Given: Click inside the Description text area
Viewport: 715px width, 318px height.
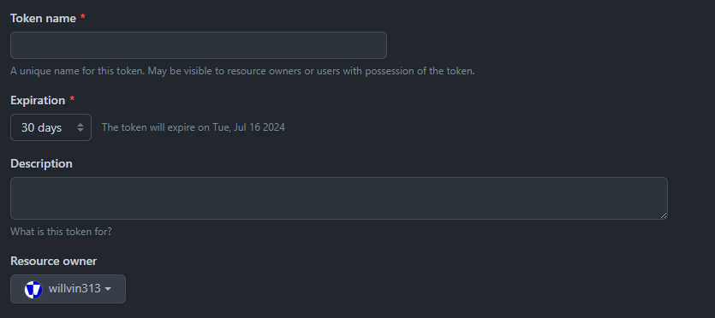Looking at the screenshot, I should pos(339,198).
